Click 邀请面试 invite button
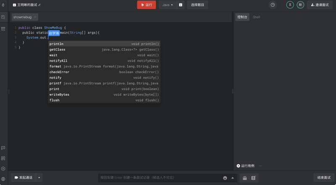 (320, 5)
